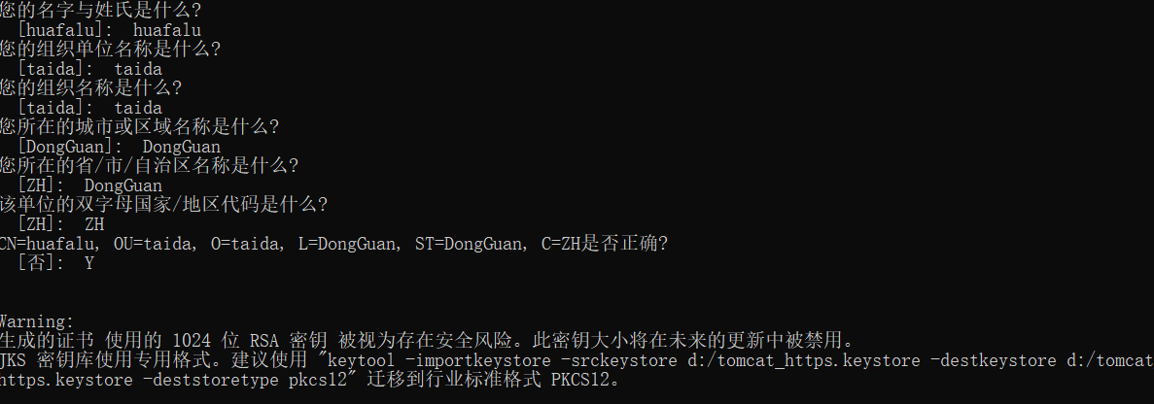The height and width of the screenshot is (404, 1154).
Task: Click the second taida answer line
Action: tap(89, 108)
